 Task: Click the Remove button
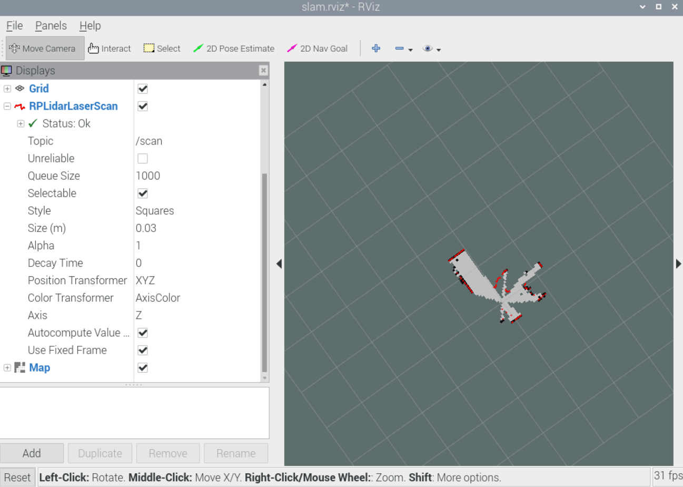[x=168, y=453]
